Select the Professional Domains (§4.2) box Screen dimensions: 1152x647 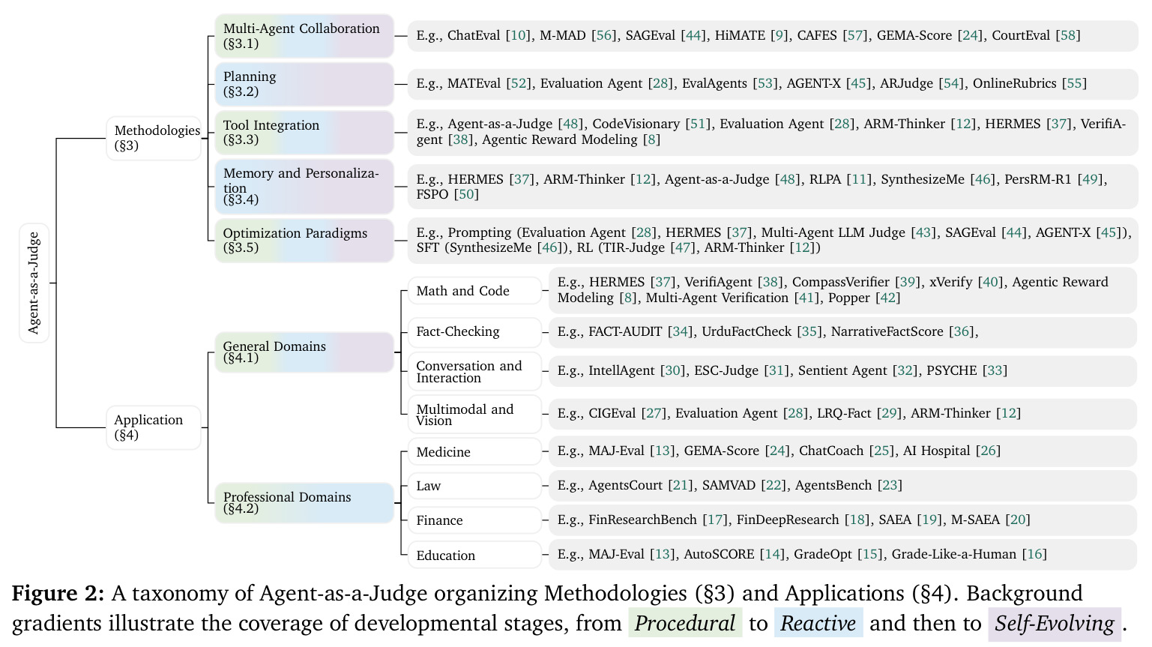click(304, 503)
